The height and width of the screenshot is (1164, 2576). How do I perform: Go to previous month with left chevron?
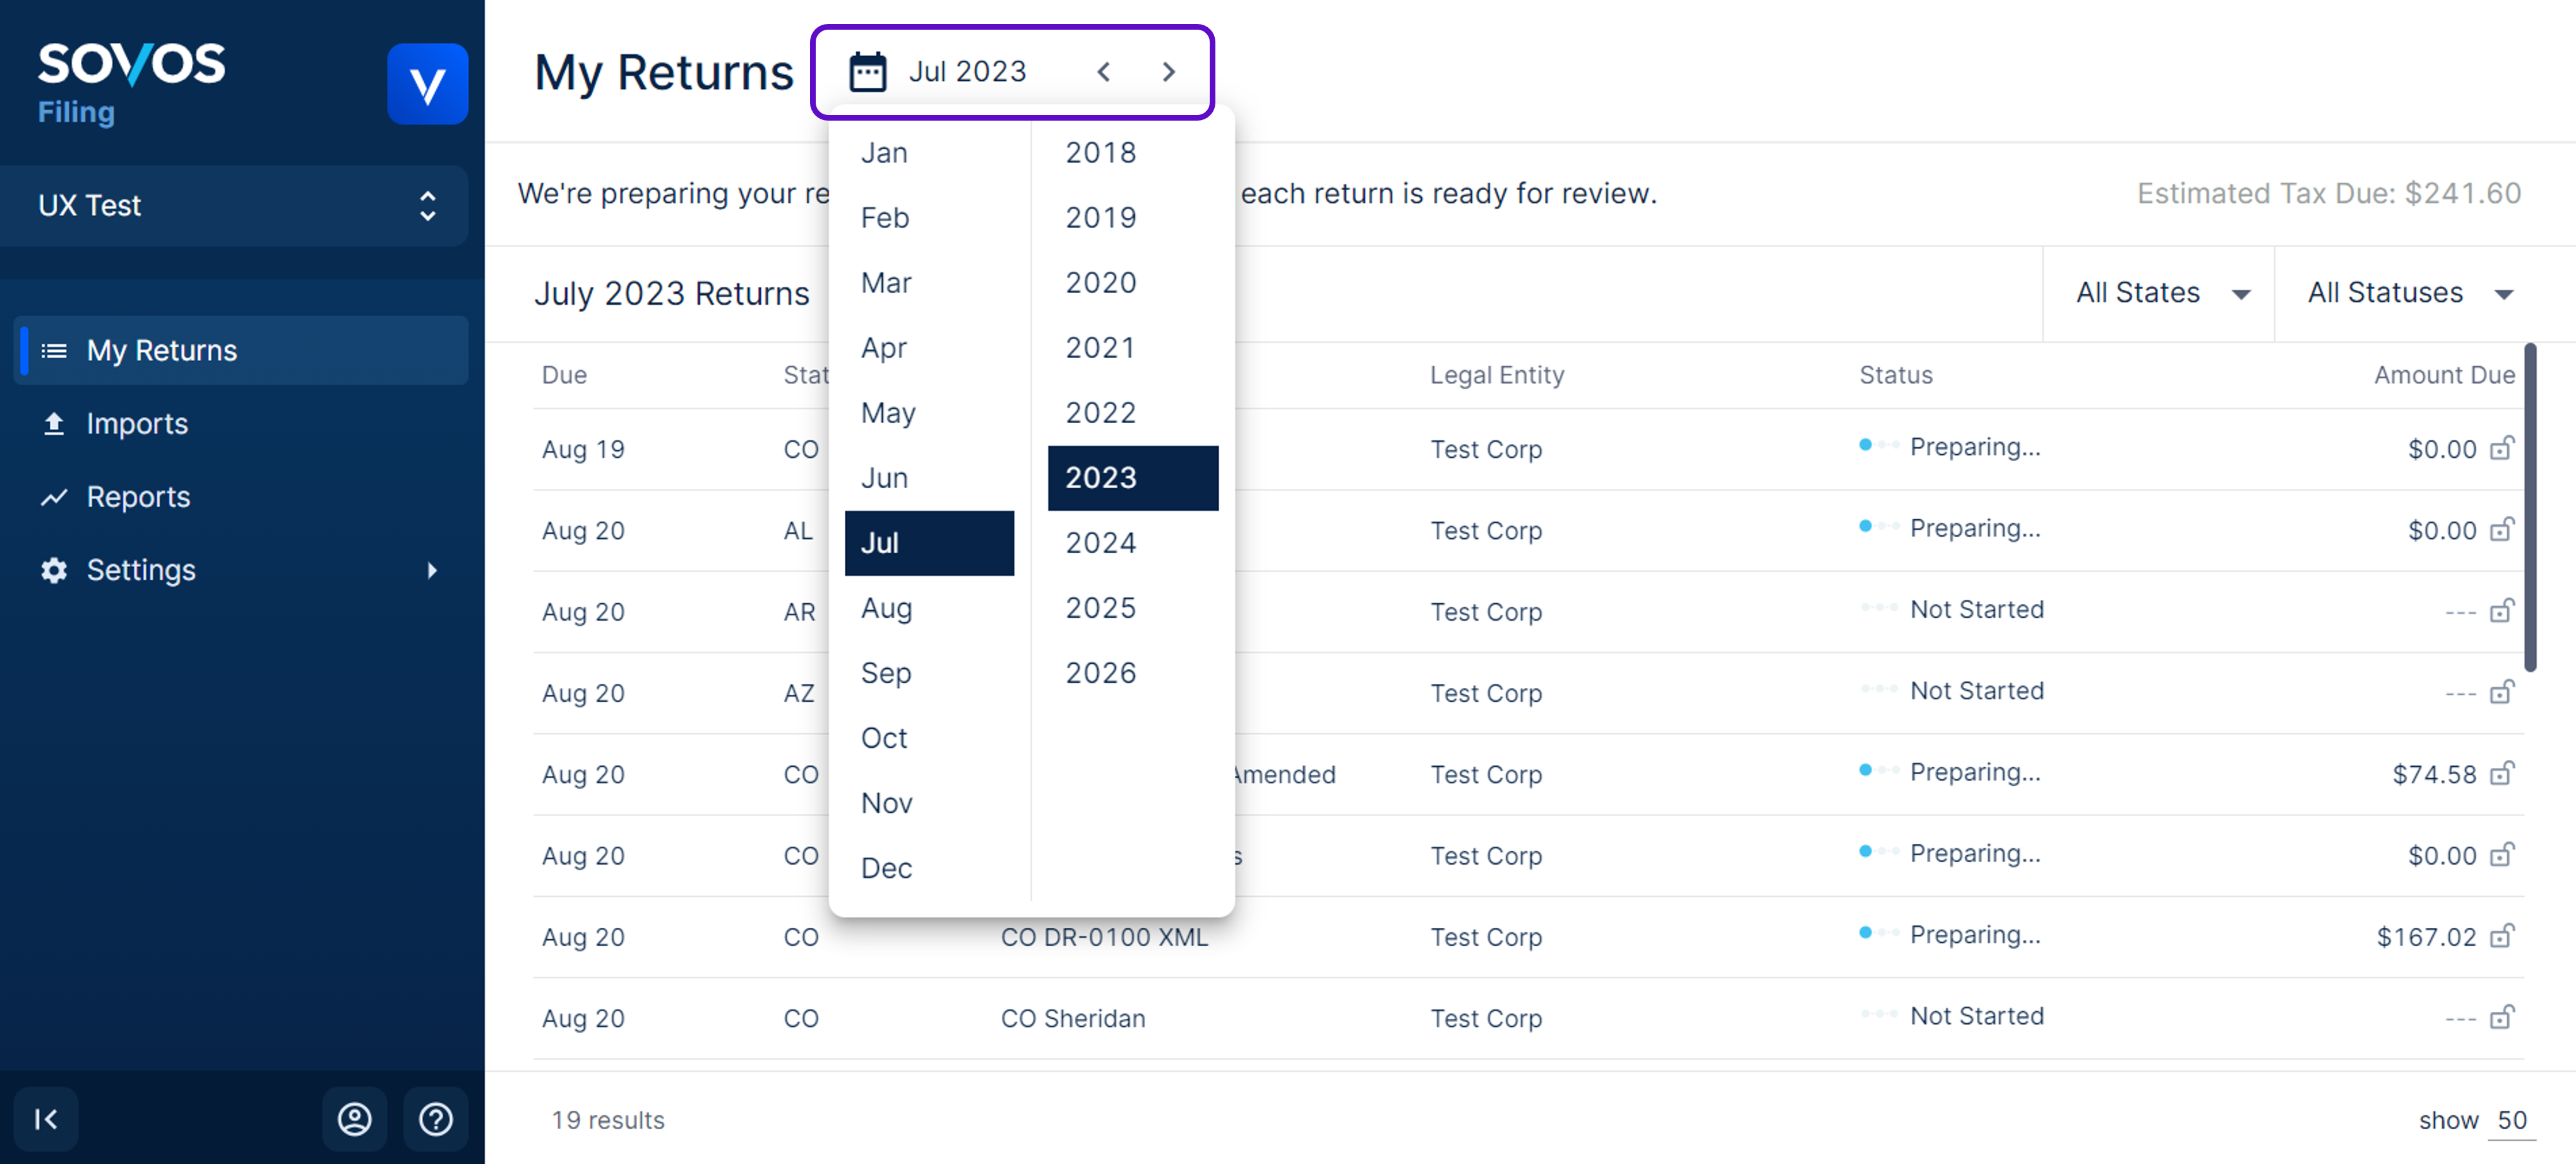click(x=1103, y=72)
